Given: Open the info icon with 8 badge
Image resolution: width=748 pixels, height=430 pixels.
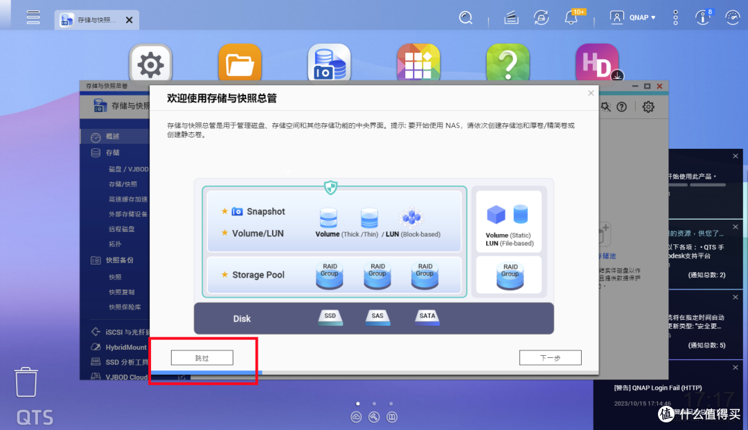Looking at the screenshot, I should coord(703,17).
